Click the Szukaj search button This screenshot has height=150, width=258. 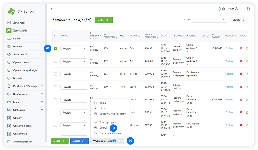click(x=239, y=20)
